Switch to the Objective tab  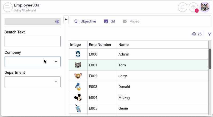click(x=85, y=21)
